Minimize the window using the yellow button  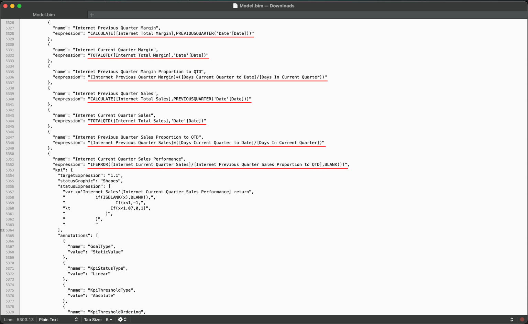tap(12, 6)
